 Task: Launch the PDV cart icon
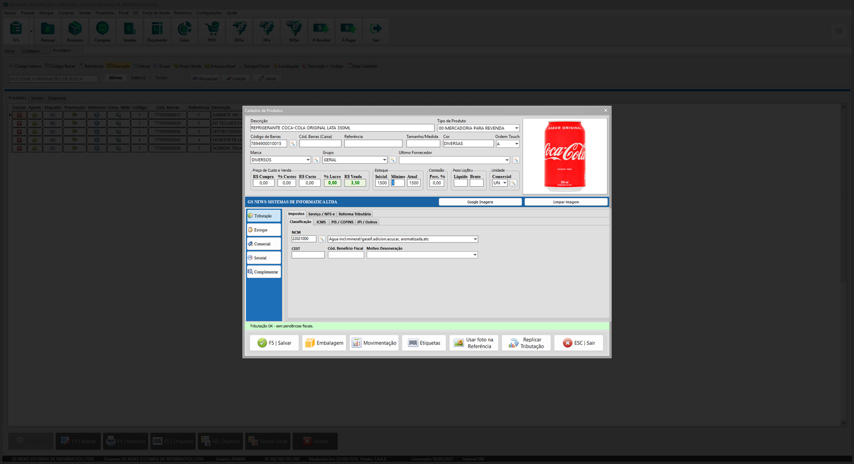coord(212,31)
